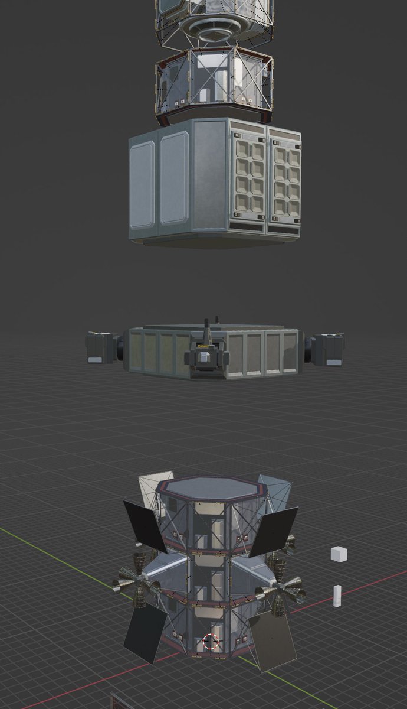Select the topmost docking ring module

tap(215, 24)
